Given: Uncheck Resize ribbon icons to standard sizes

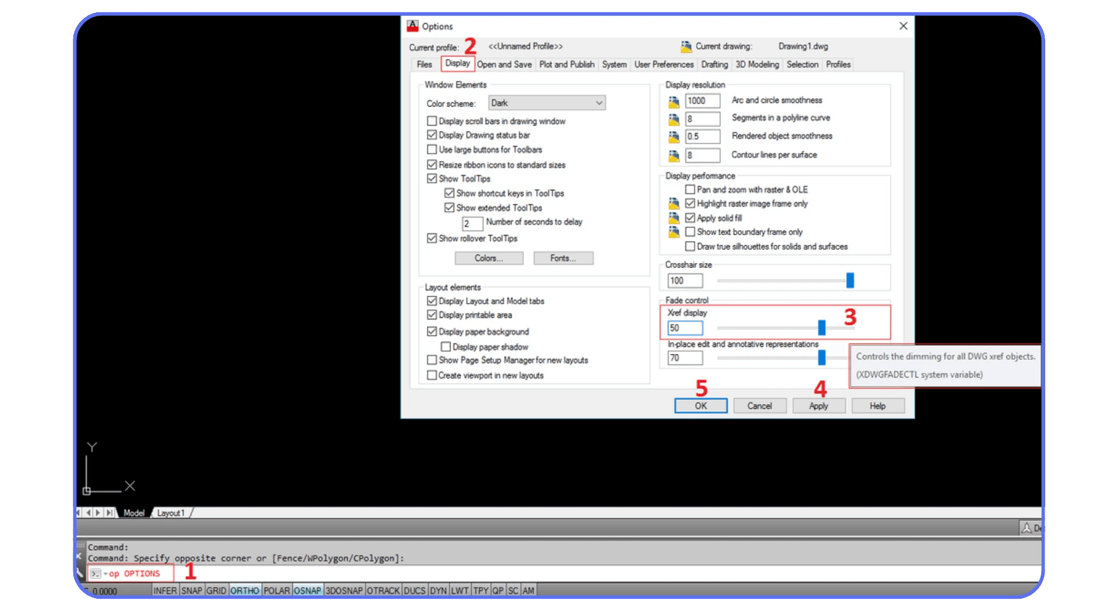Looking at the screenshot, I should [432, 165].
